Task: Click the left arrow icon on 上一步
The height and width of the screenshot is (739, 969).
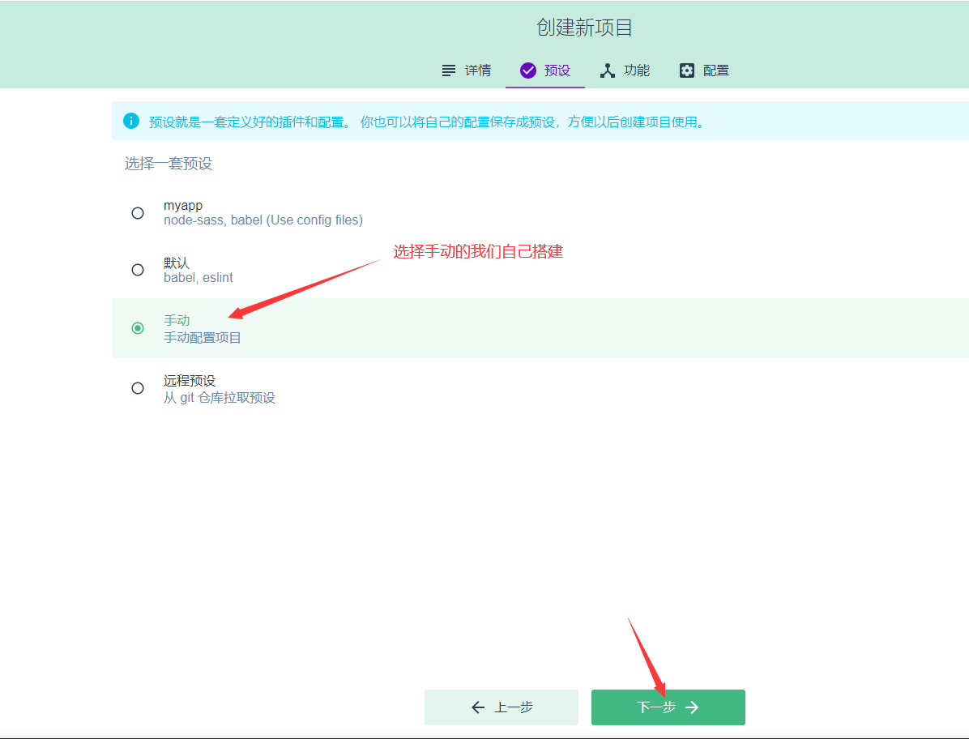Action: point(478,707)
